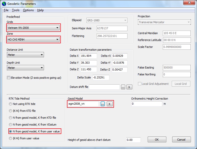Select N from geoid, K from KTD file

[10, 118]
